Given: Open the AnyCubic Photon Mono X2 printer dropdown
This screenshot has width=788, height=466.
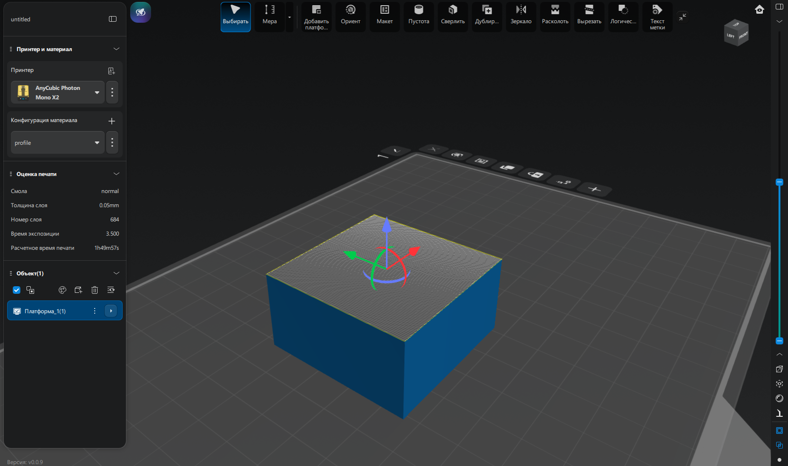Looking at the screenshot, I should 58,92.
